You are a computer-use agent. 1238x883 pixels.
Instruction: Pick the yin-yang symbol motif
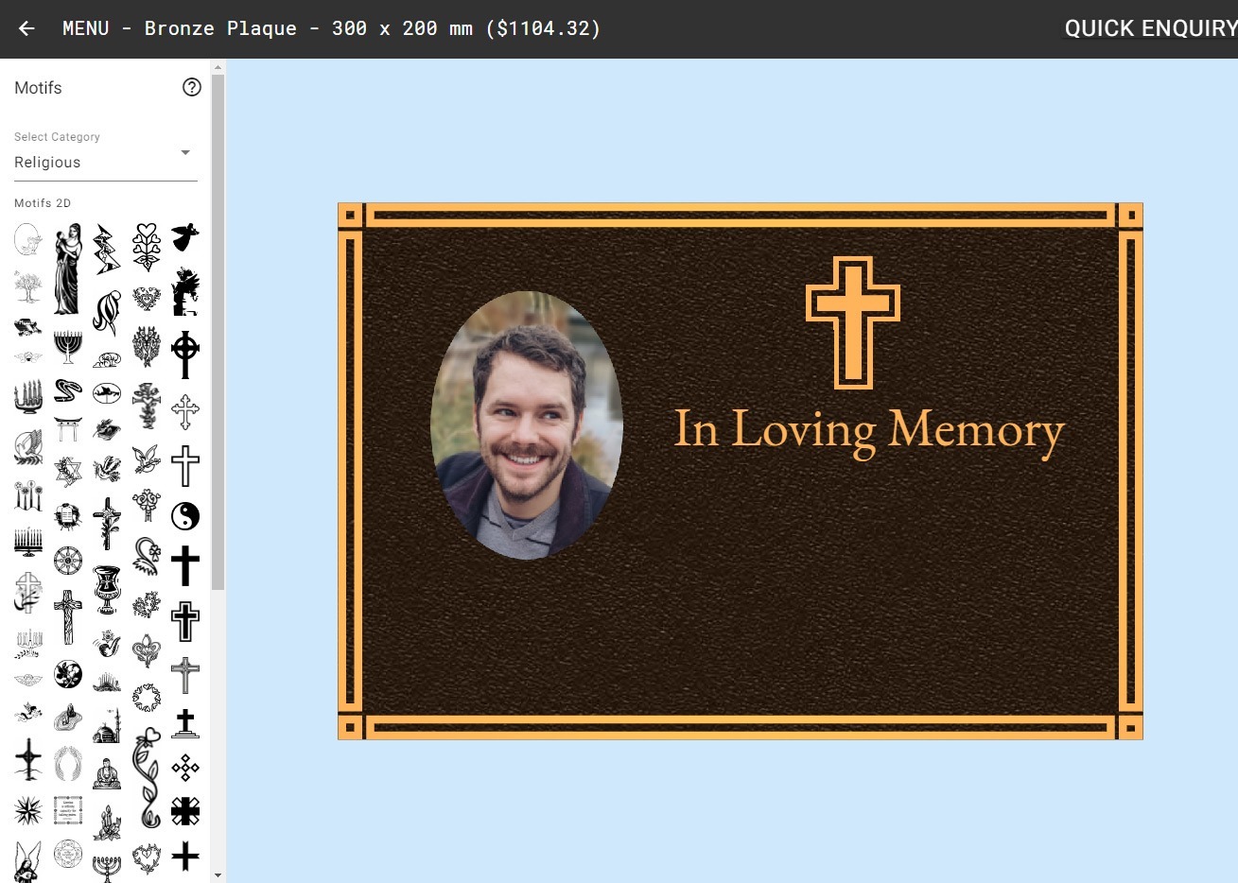(x=185, y=516)
